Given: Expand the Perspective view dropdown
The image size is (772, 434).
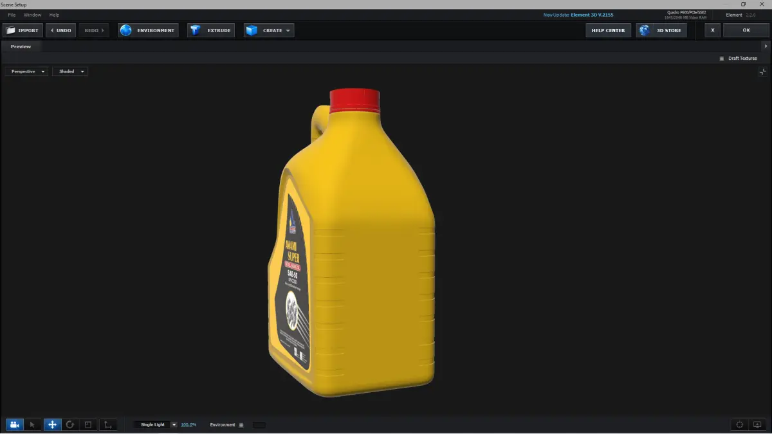Looking at the screenshot, I should click(x=26, y=71).
